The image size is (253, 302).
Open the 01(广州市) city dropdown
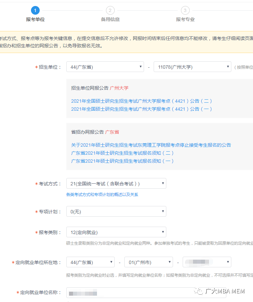pos(149,262)
